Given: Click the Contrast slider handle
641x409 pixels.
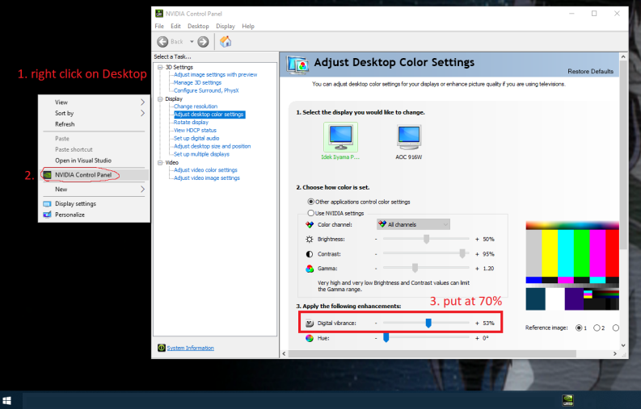Looking at the screenshot, I should 462,253.
